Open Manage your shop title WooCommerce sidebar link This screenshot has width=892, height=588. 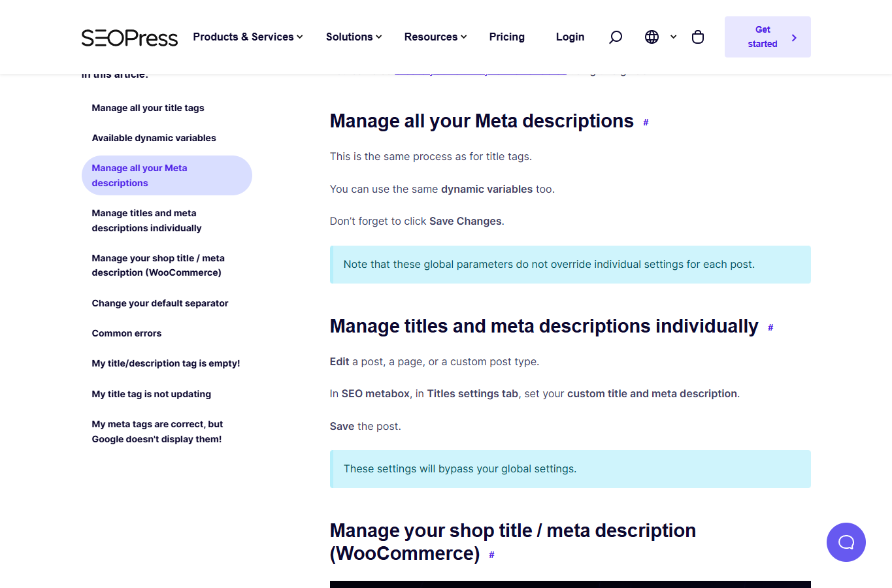[158, 265]
